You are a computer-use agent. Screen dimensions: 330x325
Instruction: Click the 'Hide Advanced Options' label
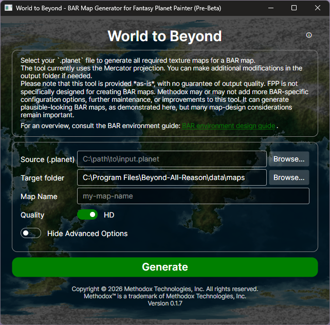pos(87,233)
